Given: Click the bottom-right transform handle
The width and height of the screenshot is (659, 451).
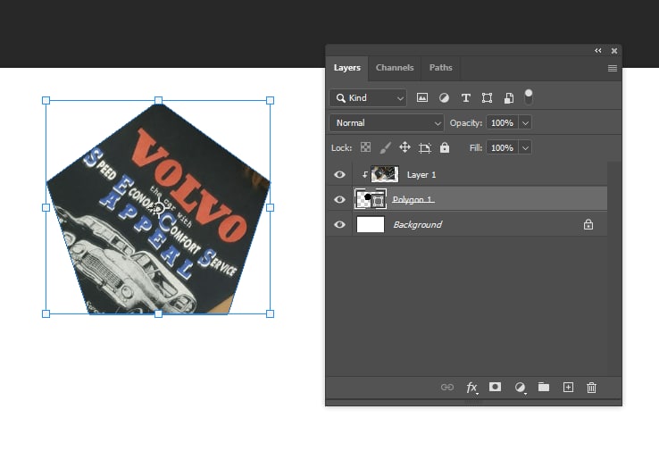Looking at the screenshot, I should coord(271,313).
